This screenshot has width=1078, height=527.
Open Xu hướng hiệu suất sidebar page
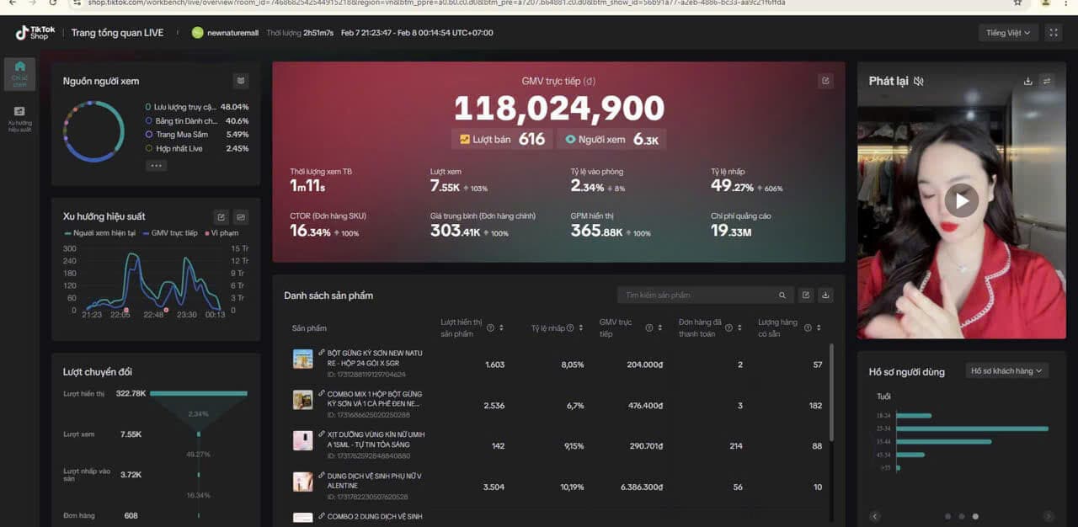click(x=19, y=116)
